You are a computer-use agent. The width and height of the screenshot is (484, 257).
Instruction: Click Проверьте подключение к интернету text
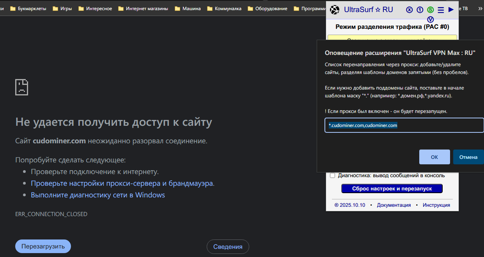(95, 172)
